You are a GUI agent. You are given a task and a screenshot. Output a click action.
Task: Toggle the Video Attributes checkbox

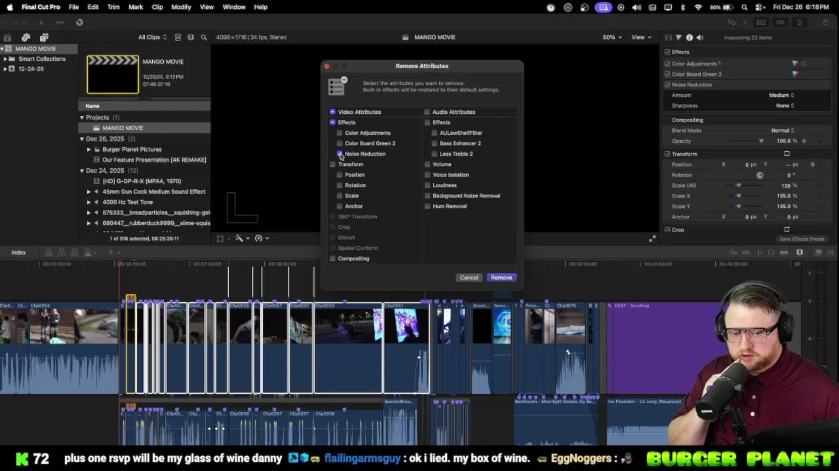[332, 112]
